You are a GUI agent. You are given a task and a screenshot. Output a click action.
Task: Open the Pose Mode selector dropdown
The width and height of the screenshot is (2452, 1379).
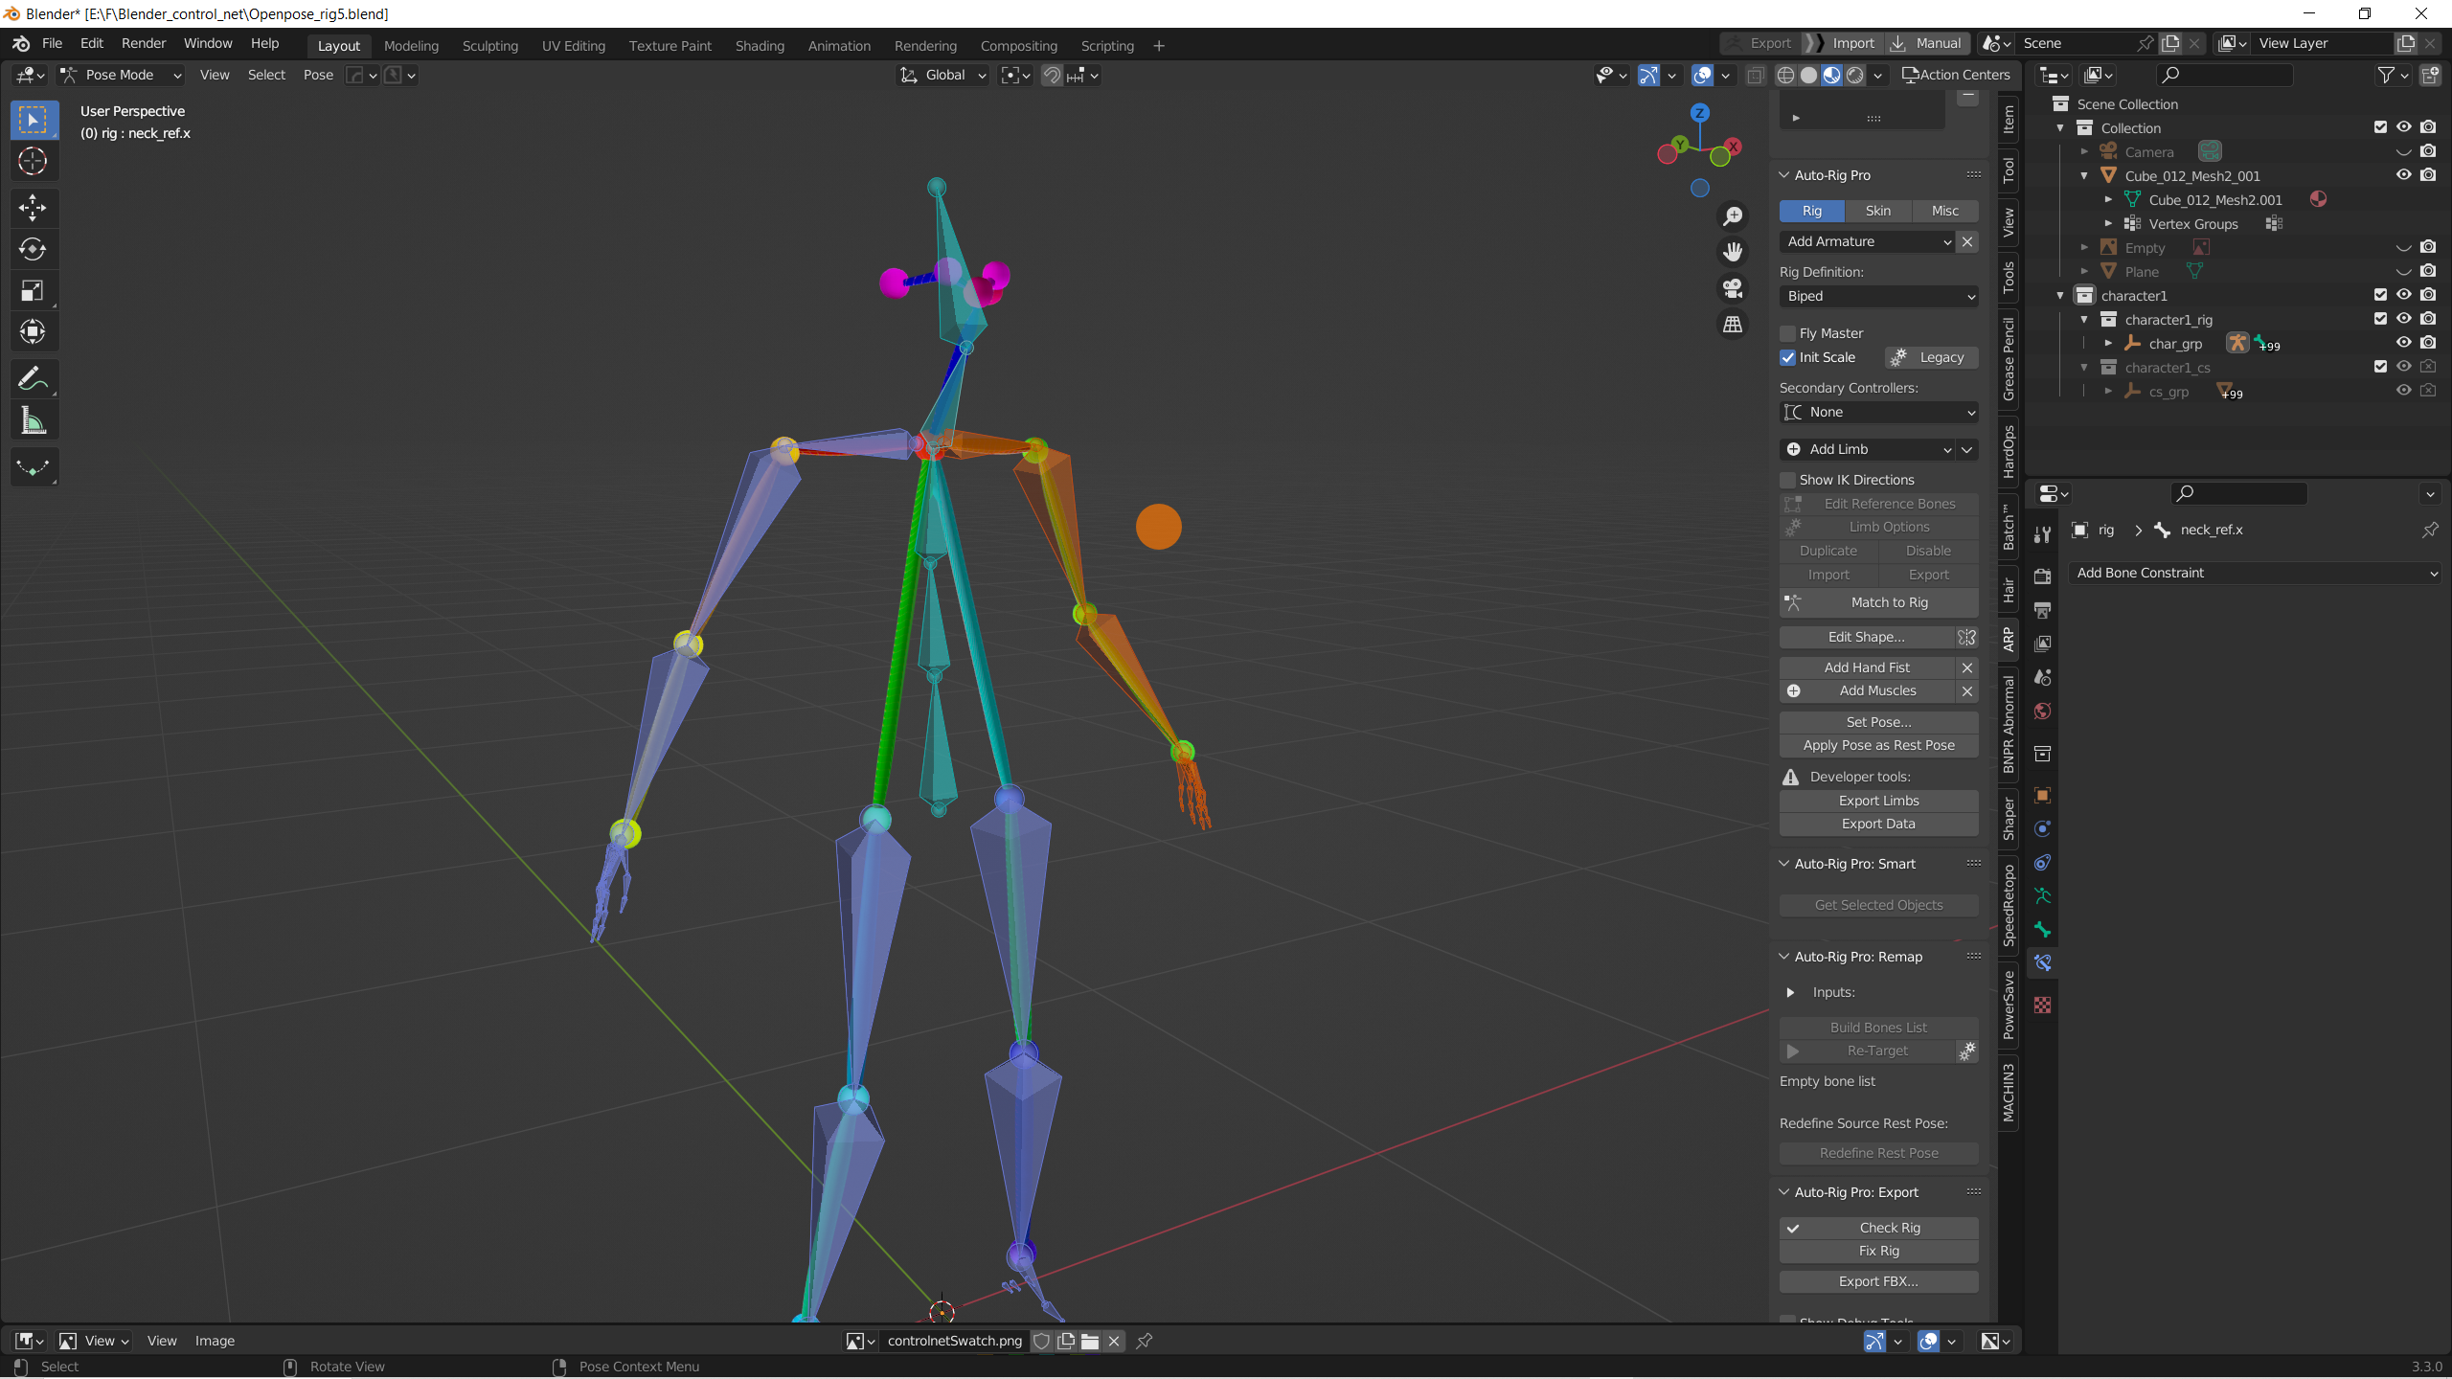pyautogui.click(x=121, y=75)
